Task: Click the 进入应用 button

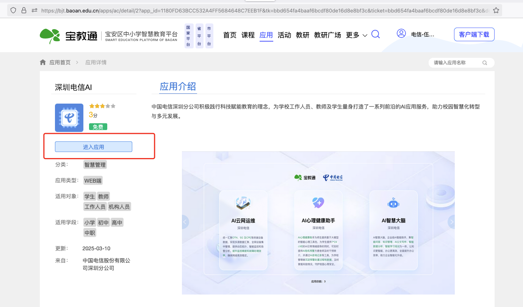Action: pyautogui.click(x=94, y=147)
